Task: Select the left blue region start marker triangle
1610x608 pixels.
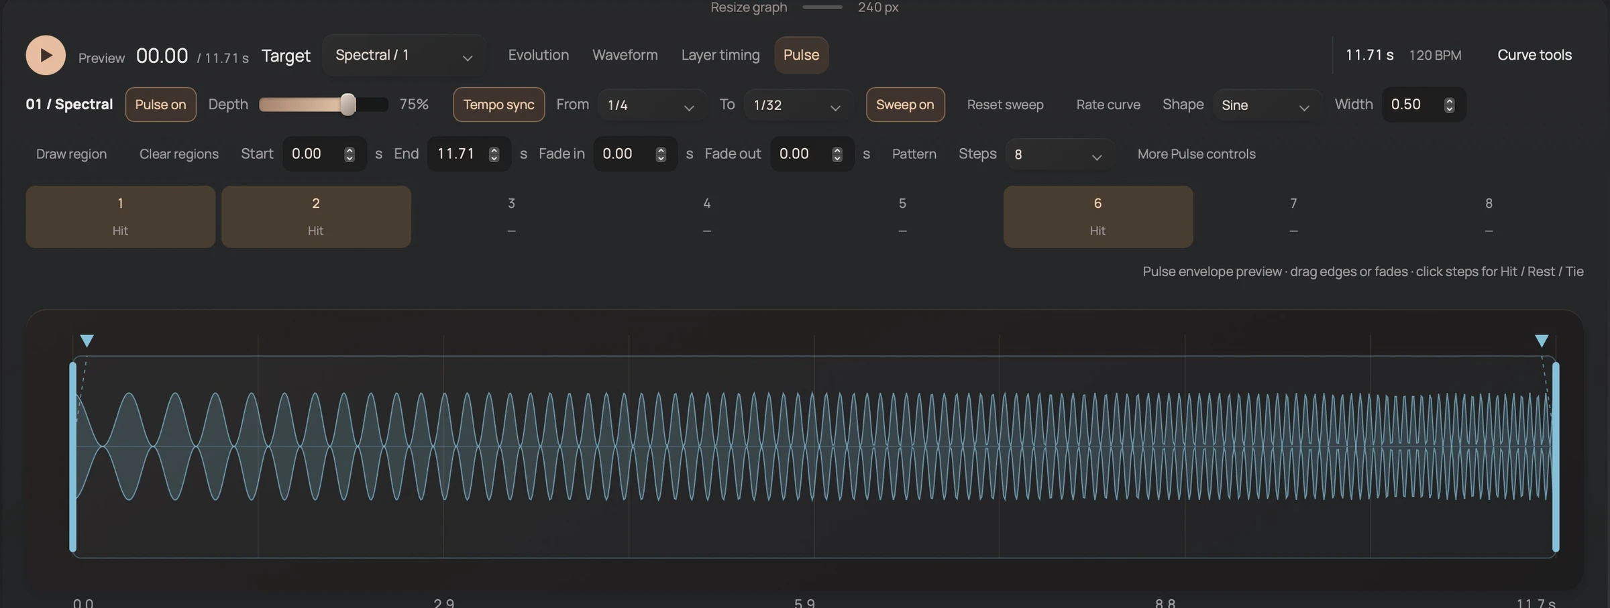Action: (x=87, y=341)
